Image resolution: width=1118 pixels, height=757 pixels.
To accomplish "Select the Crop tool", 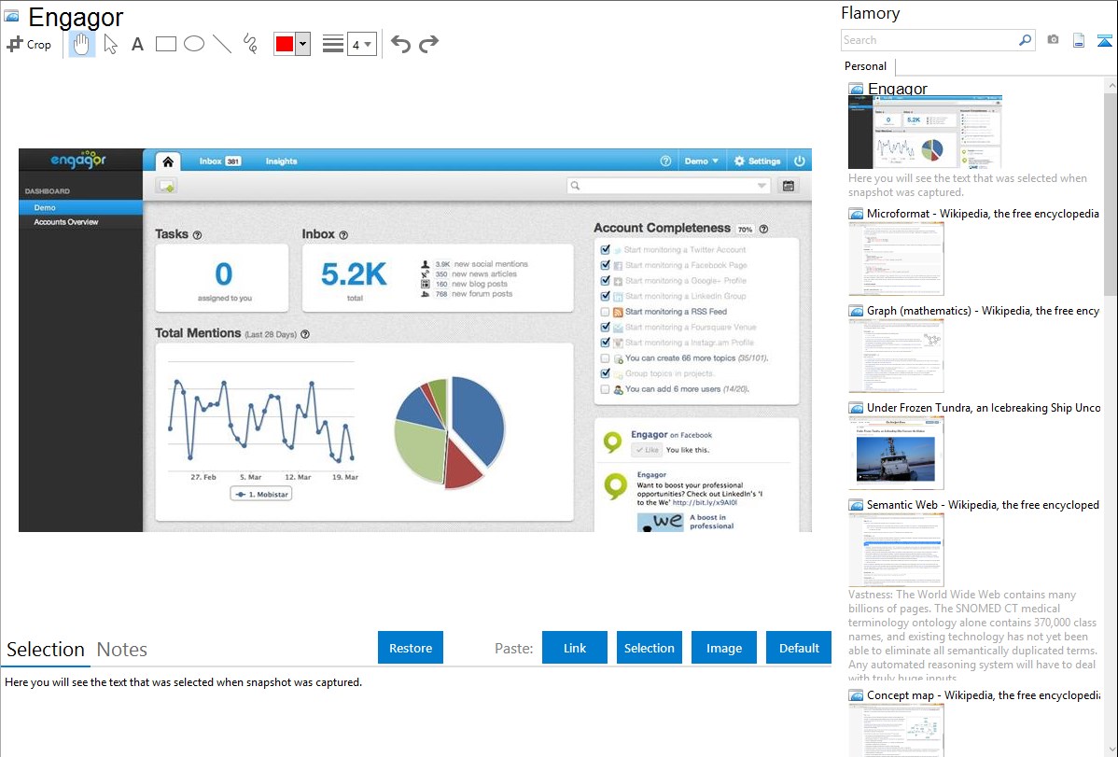I will 29,44.
